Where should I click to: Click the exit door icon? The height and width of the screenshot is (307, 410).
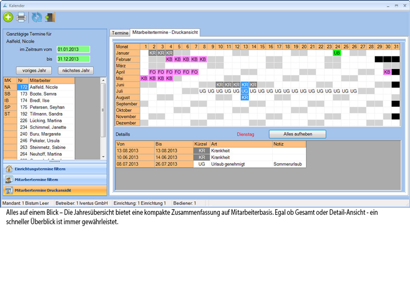point(50,17)
